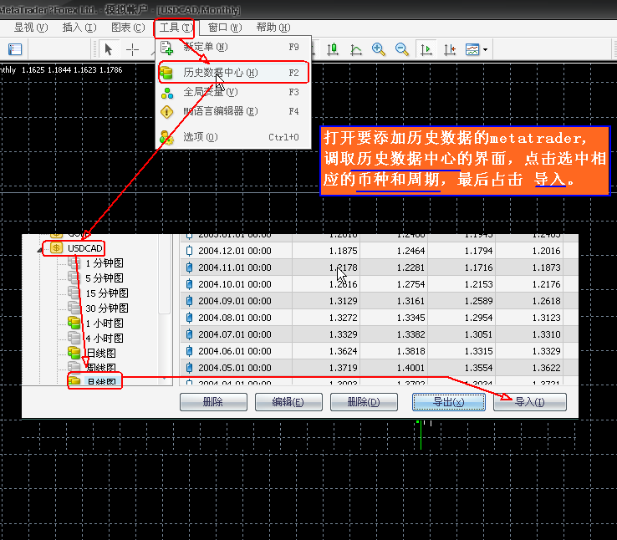
Task: Click the green database icon of 1 小时图
Action: click(74, 323)
